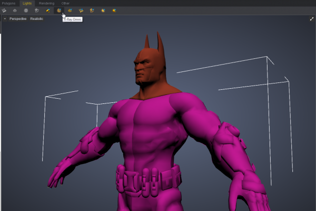Select the gray dome light icon
Screen dimensions: 316x211
point(15,10)
